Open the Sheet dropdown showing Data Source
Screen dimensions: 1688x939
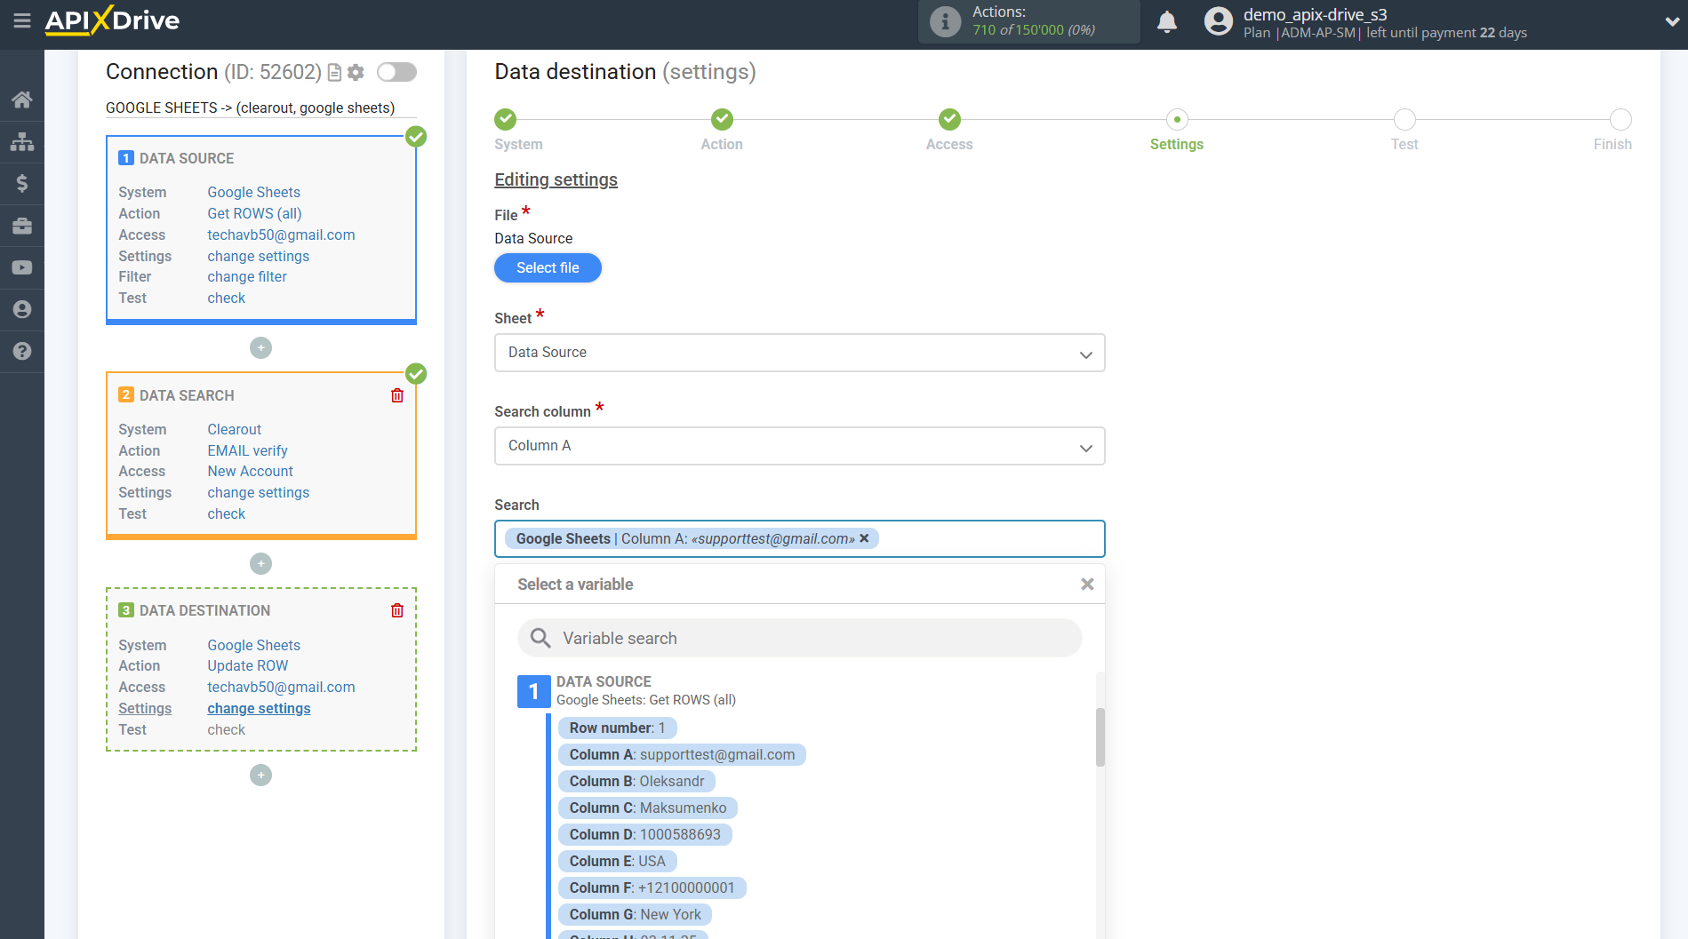coord(798,353)
